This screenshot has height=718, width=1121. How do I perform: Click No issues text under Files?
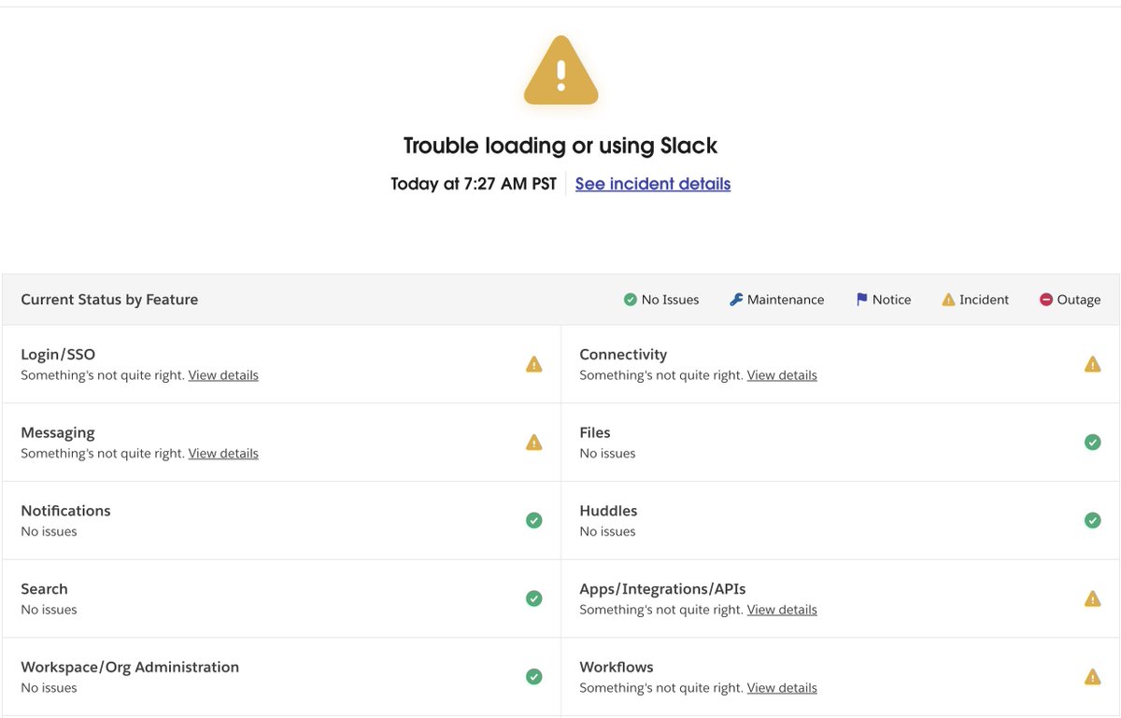click(x=607, y=454)
